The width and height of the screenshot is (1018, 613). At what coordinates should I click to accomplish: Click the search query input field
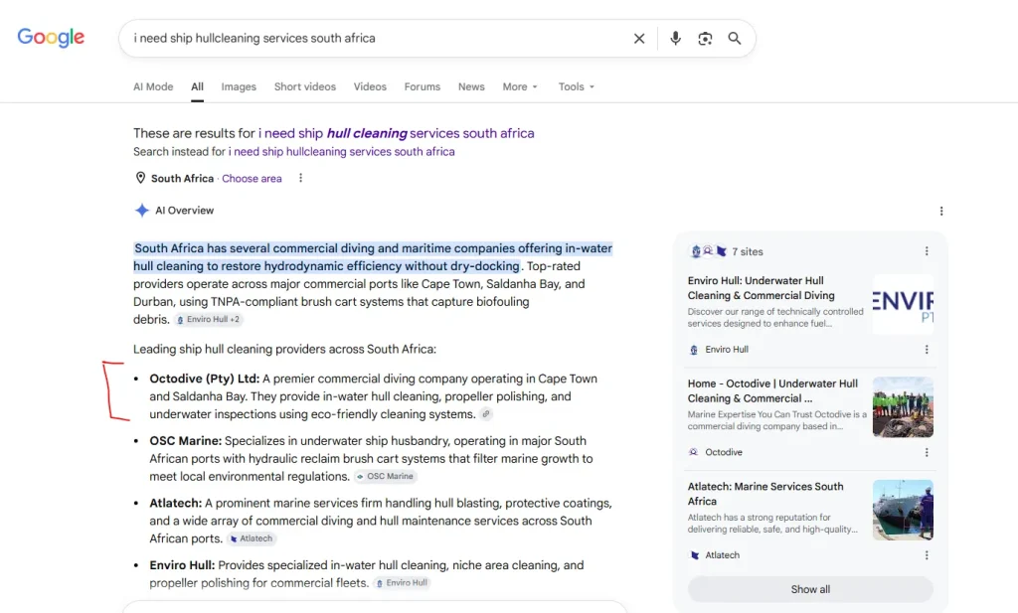click(377, 39)
